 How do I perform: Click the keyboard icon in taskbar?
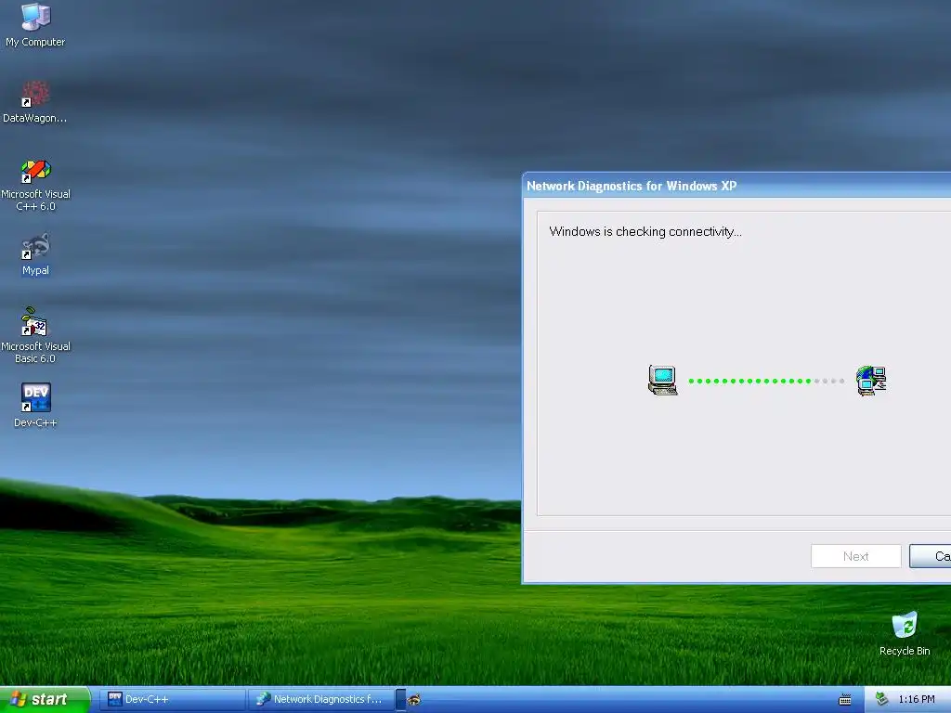pyautogui.click(x=845, y=700)
